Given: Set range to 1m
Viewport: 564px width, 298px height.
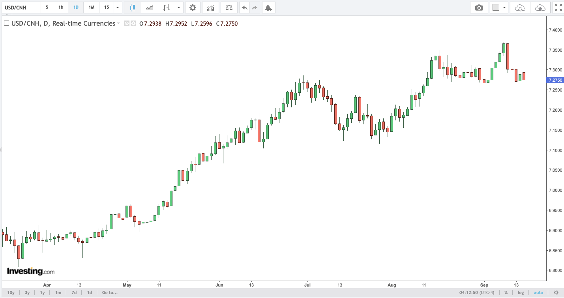Looking at the screenshot, I should (58, 292).
